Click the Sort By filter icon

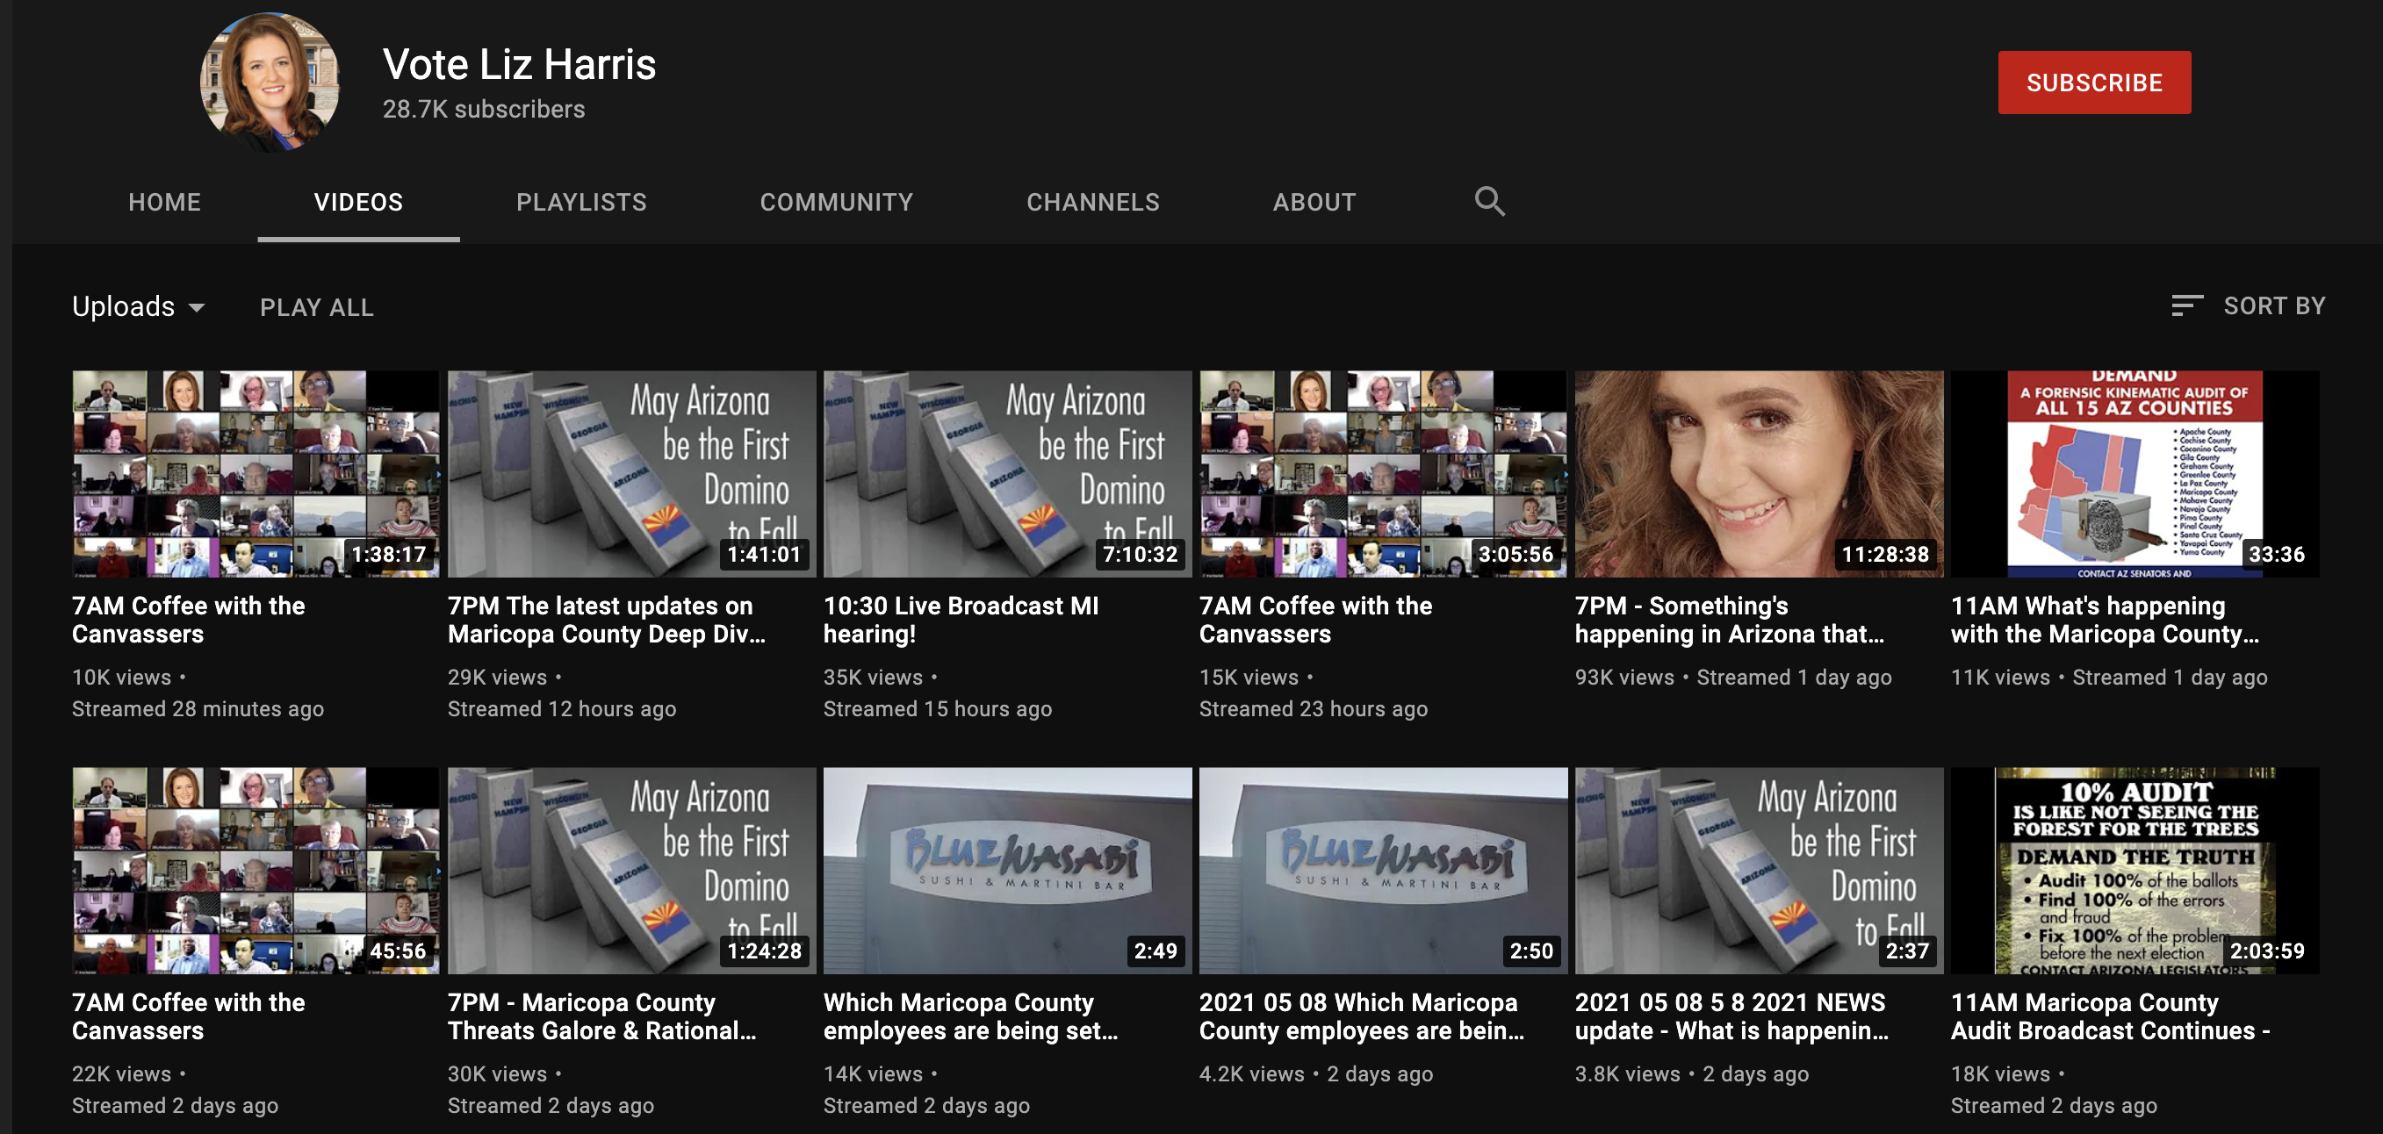[x=2187, y=306]
